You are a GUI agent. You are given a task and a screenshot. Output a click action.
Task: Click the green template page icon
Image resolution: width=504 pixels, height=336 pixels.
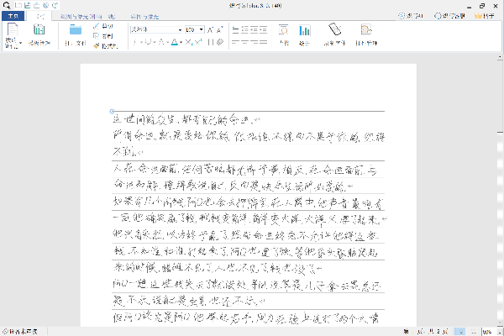coord(38,31)
